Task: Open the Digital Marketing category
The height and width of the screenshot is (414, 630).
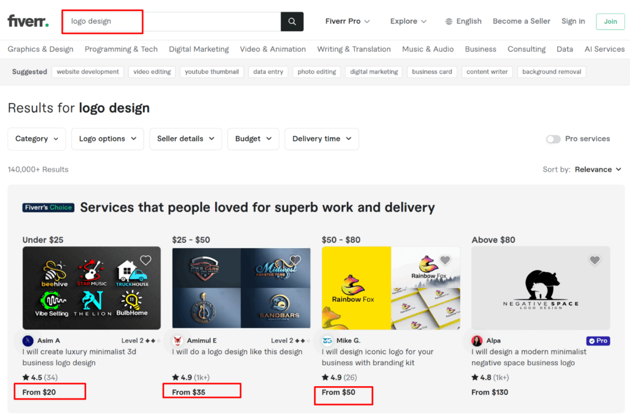Action: tap(199, 49)
